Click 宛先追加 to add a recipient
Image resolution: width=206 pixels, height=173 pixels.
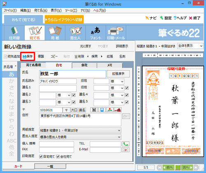(x=12, y=56)
